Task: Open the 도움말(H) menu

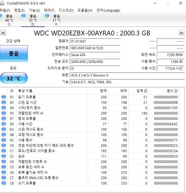Action: [x=85, y=10]
